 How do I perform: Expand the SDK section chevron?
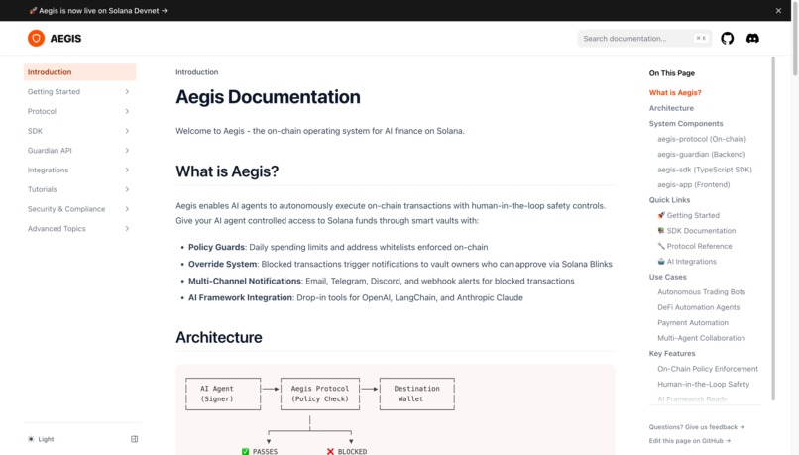[127, 131]
